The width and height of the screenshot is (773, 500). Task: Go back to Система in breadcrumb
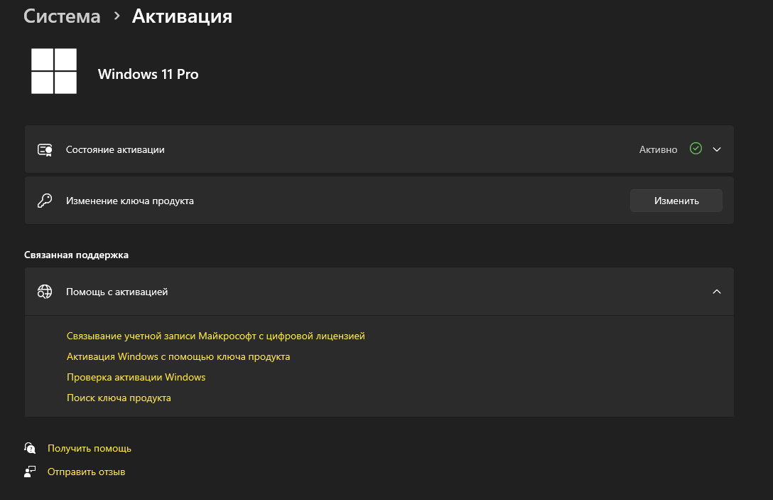[62, 16]
